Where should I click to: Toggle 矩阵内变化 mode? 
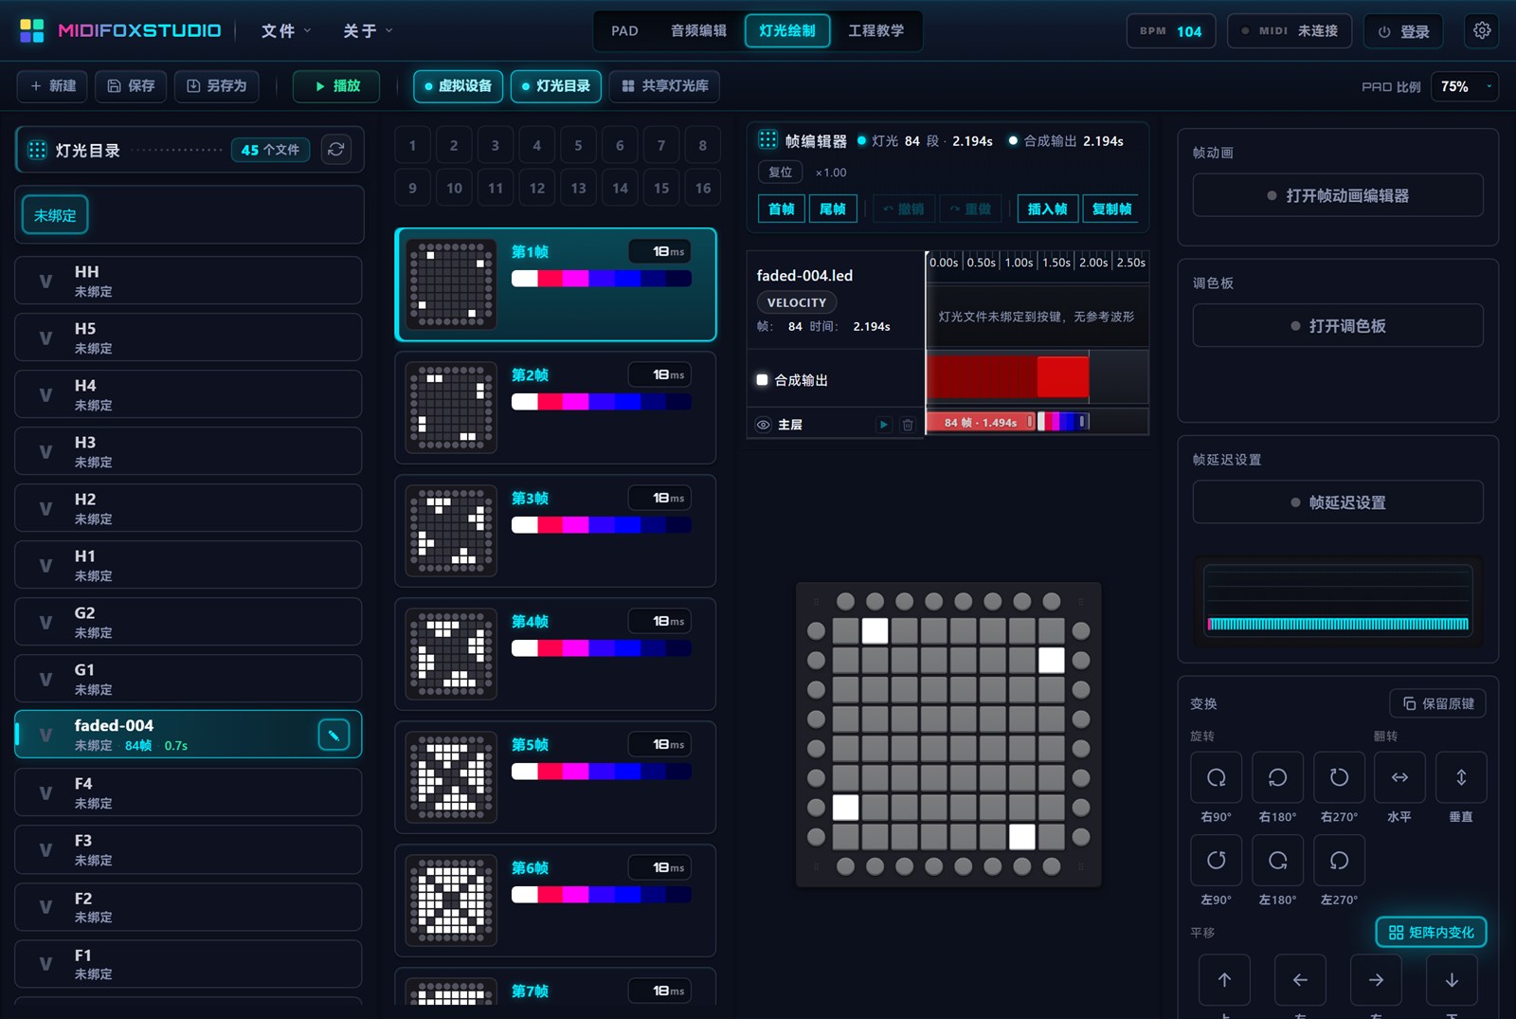1431,932
